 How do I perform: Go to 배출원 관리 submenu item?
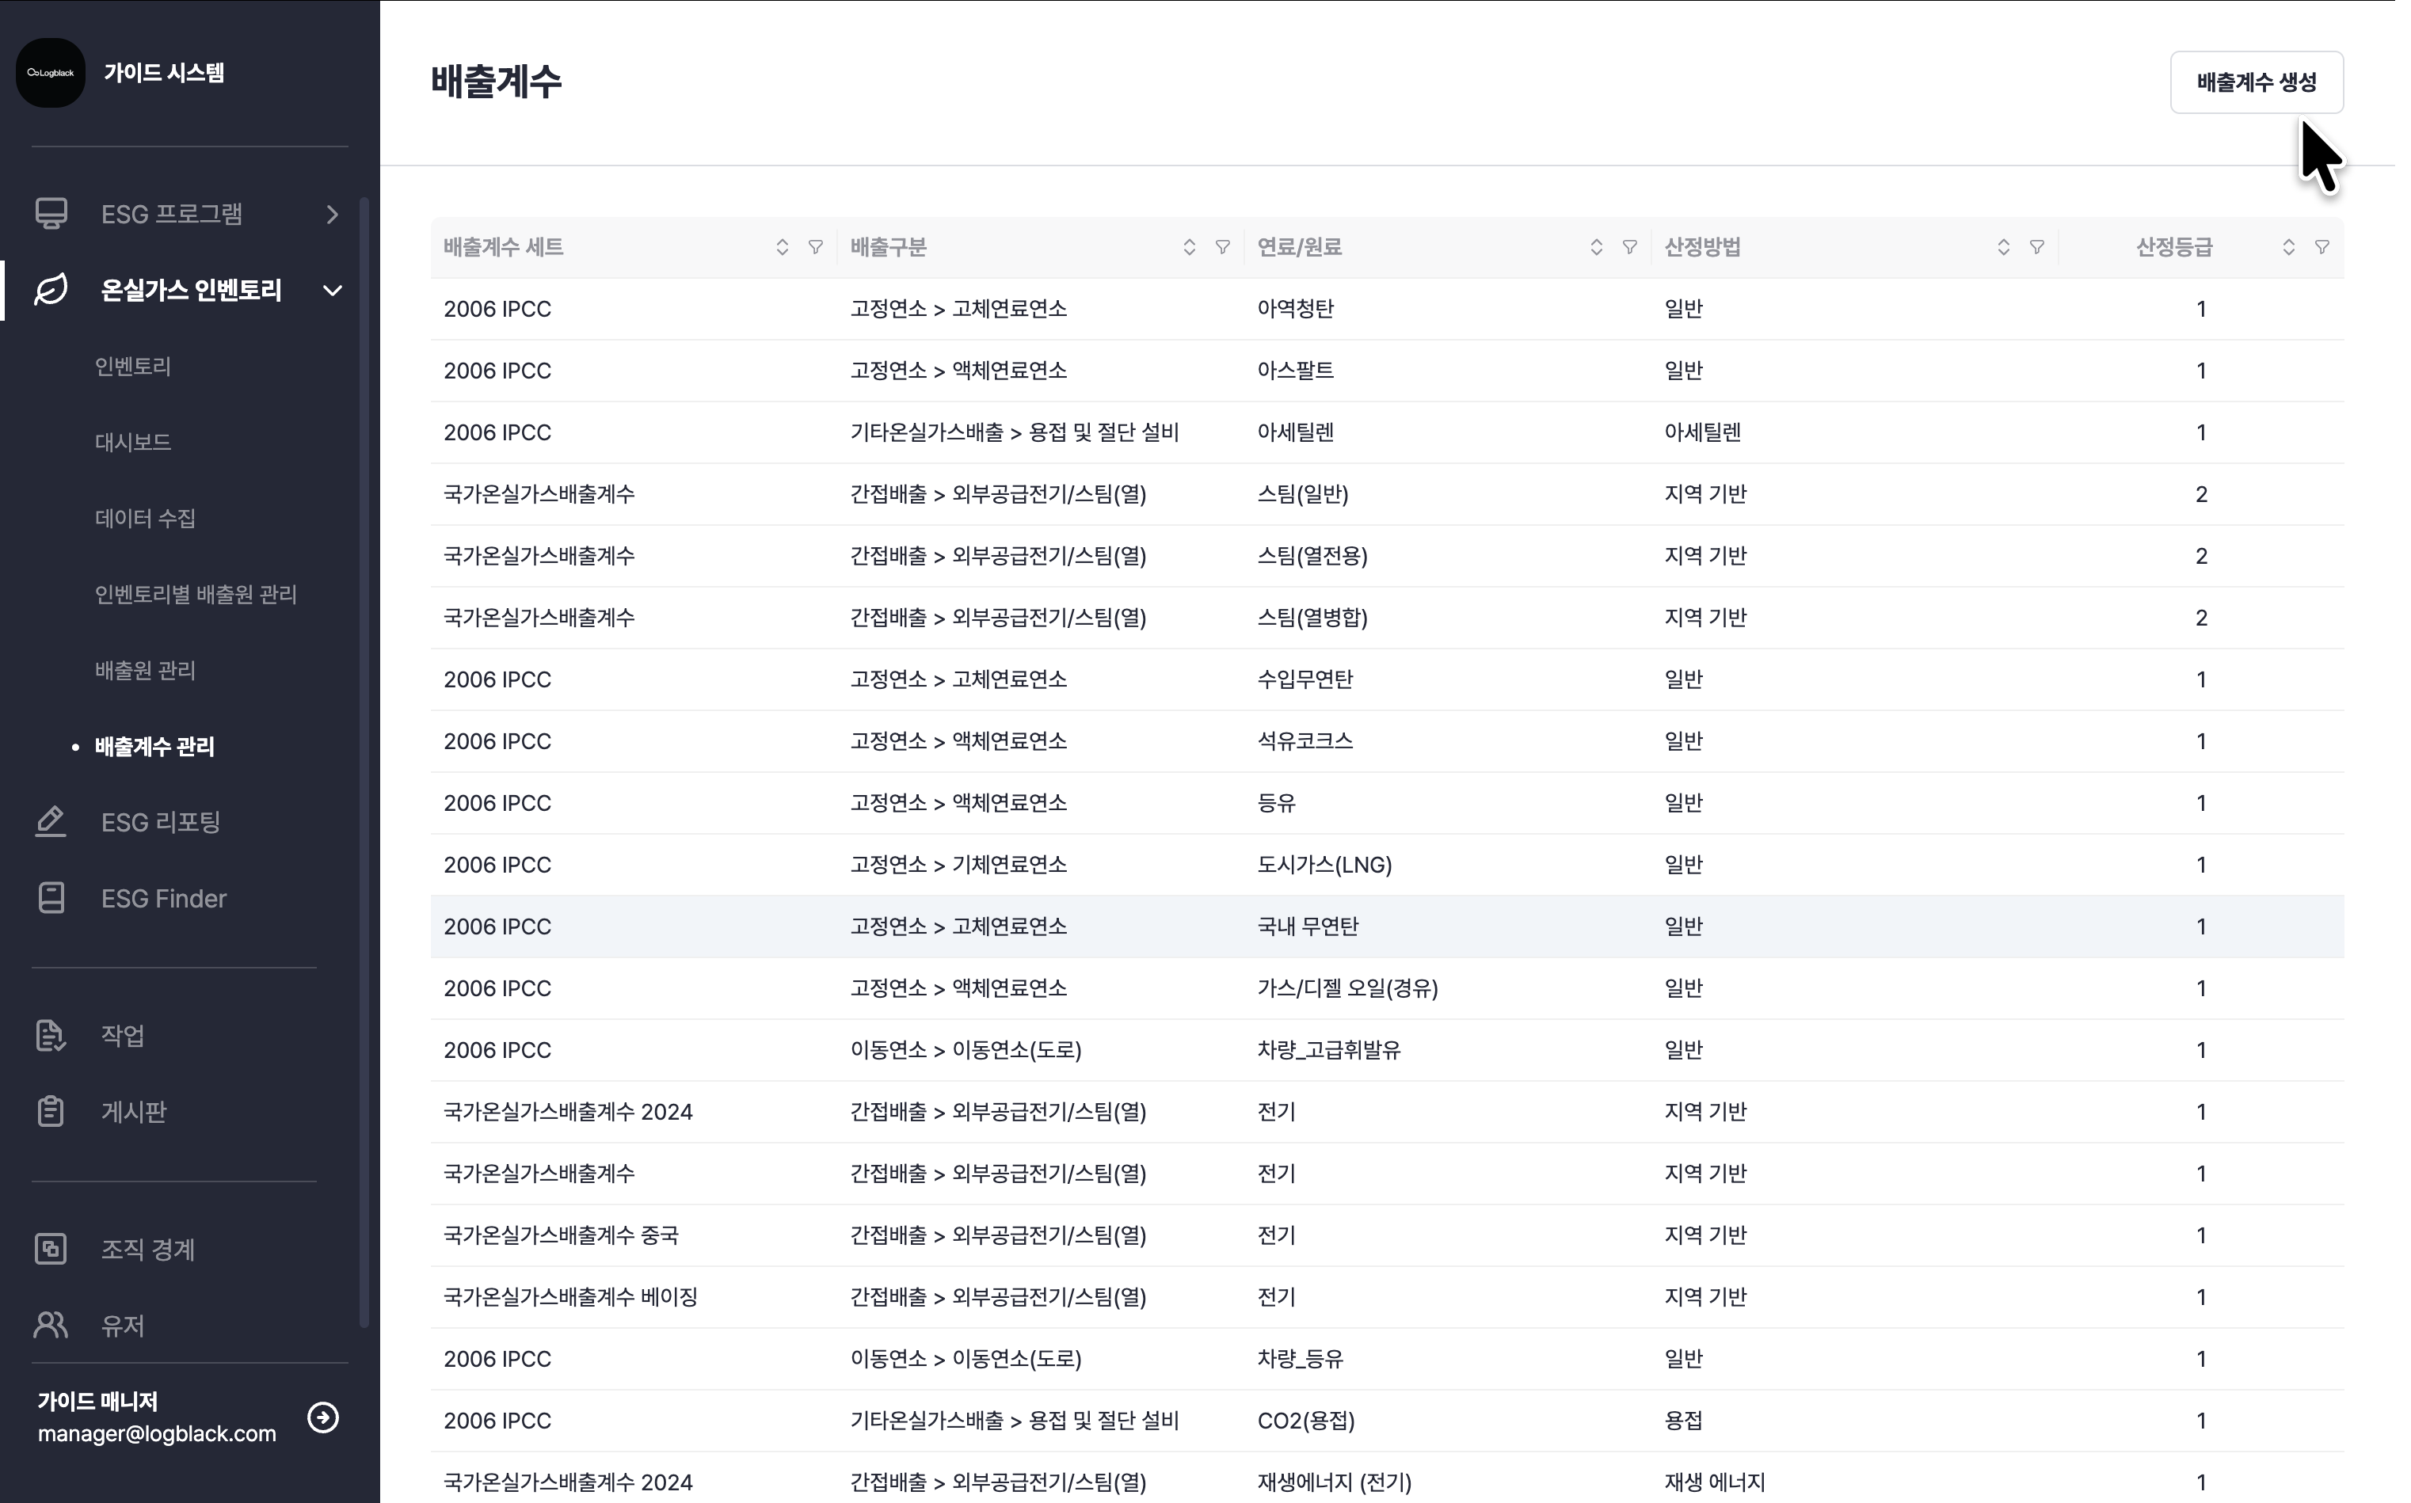[145, 671]
